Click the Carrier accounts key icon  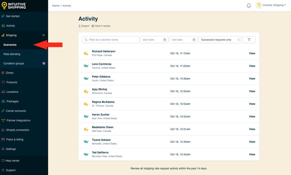[x=3, y=111]
